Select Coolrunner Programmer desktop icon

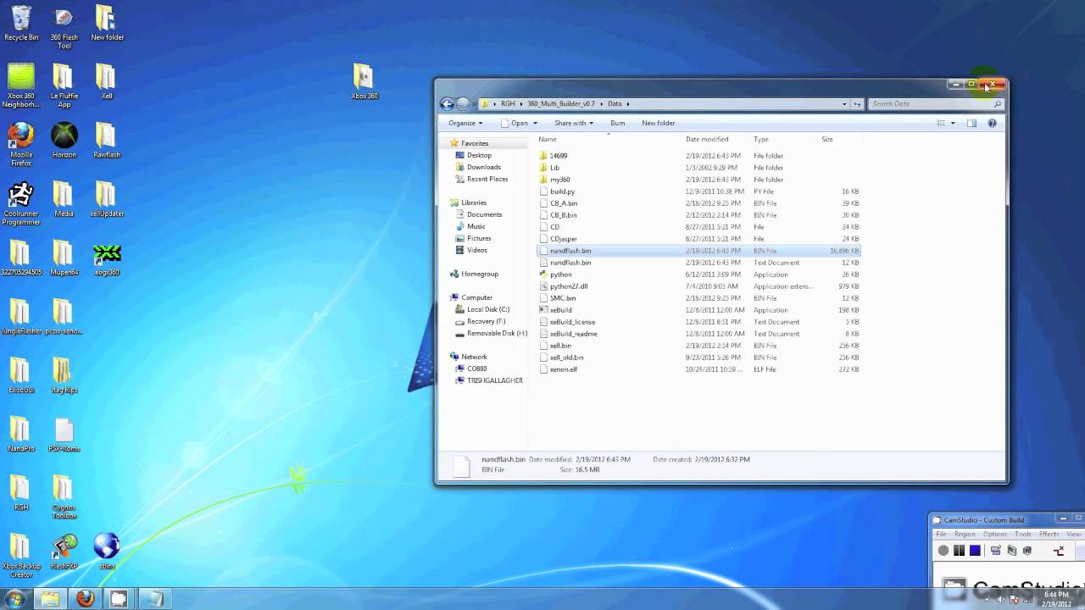pyautogui.click(x=21, y=203)
